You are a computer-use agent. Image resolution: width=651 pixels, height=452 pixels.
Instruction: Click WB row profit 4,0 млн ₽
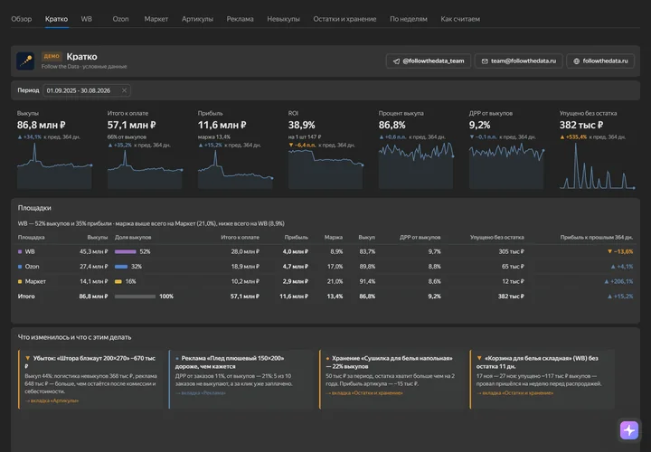point(295,251)
